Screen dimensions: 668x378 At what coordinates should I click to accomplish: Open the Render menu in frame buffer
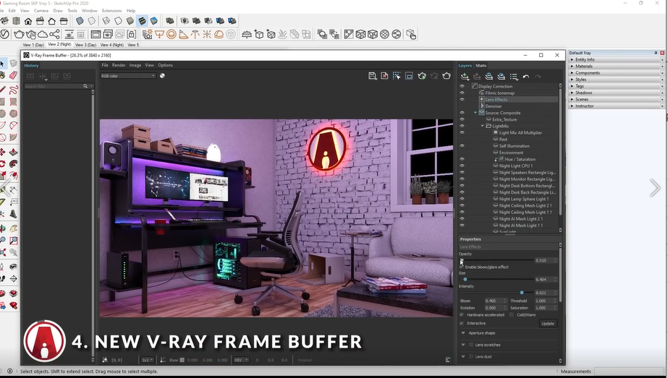pos(119,65)
